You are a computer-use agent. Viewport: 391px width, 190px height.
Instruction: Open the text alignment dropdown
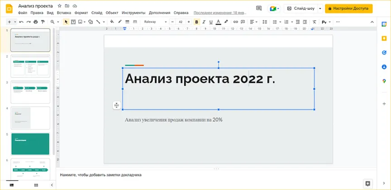point(254,22)
